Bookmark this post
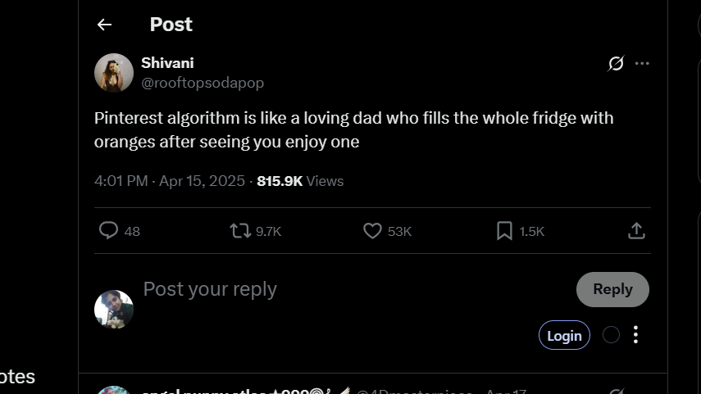 [x=504, y=231]
